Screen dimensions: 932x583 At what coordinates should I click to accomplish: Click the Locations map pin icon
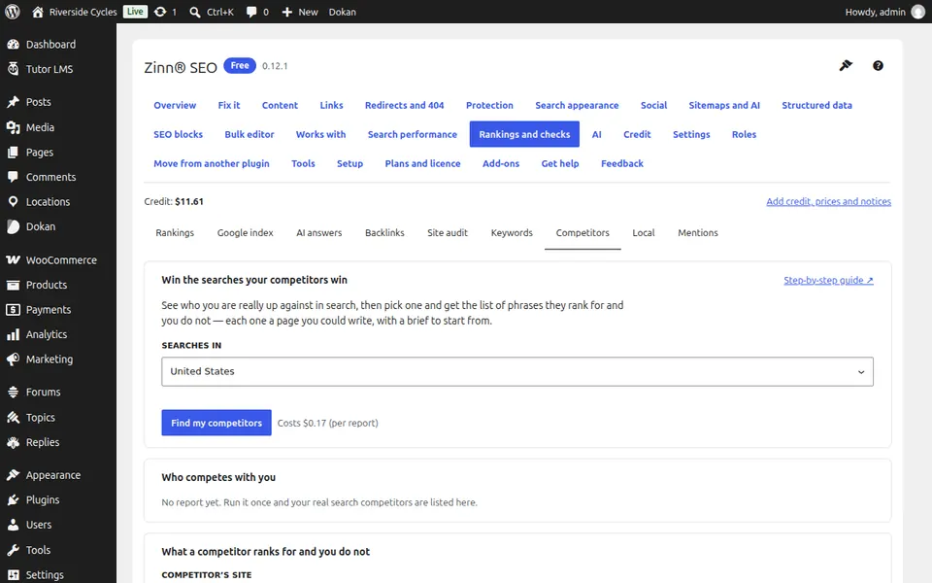tap(13, 202)
